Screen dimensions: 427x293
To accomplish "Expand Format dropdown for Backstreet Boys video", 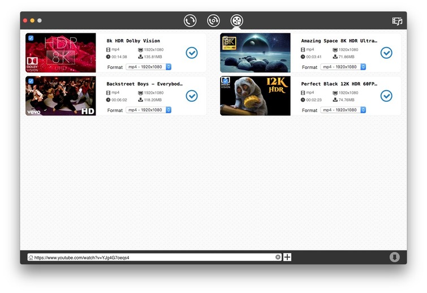I will coord(149,110).
